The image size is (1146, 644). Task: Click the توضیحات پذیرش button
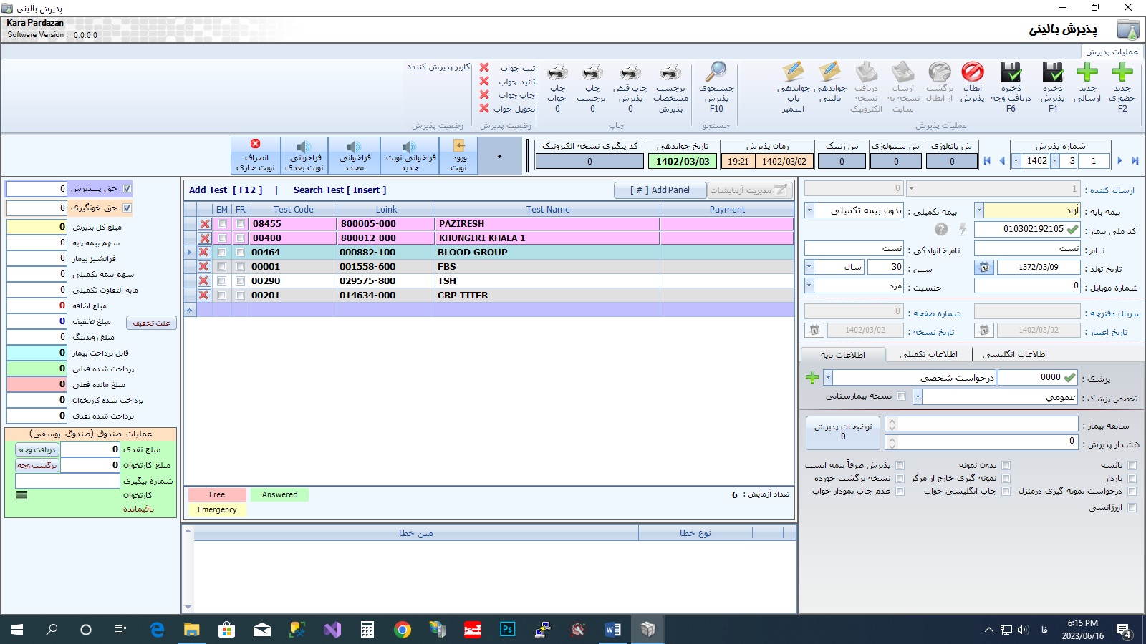pyautogui.click(x=842, y=431)
